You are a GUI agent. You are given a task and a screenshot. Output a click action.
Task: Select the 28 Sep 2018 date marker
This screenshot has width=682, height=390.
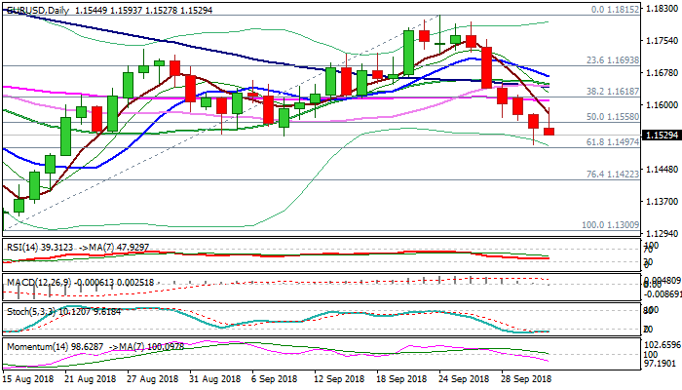coord(524,377)
